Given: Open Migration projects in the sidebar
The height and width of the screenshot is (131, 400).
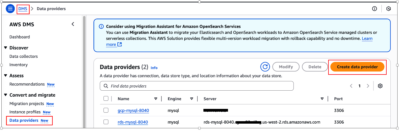Looking at the screenshot, I should coord(27,103).
